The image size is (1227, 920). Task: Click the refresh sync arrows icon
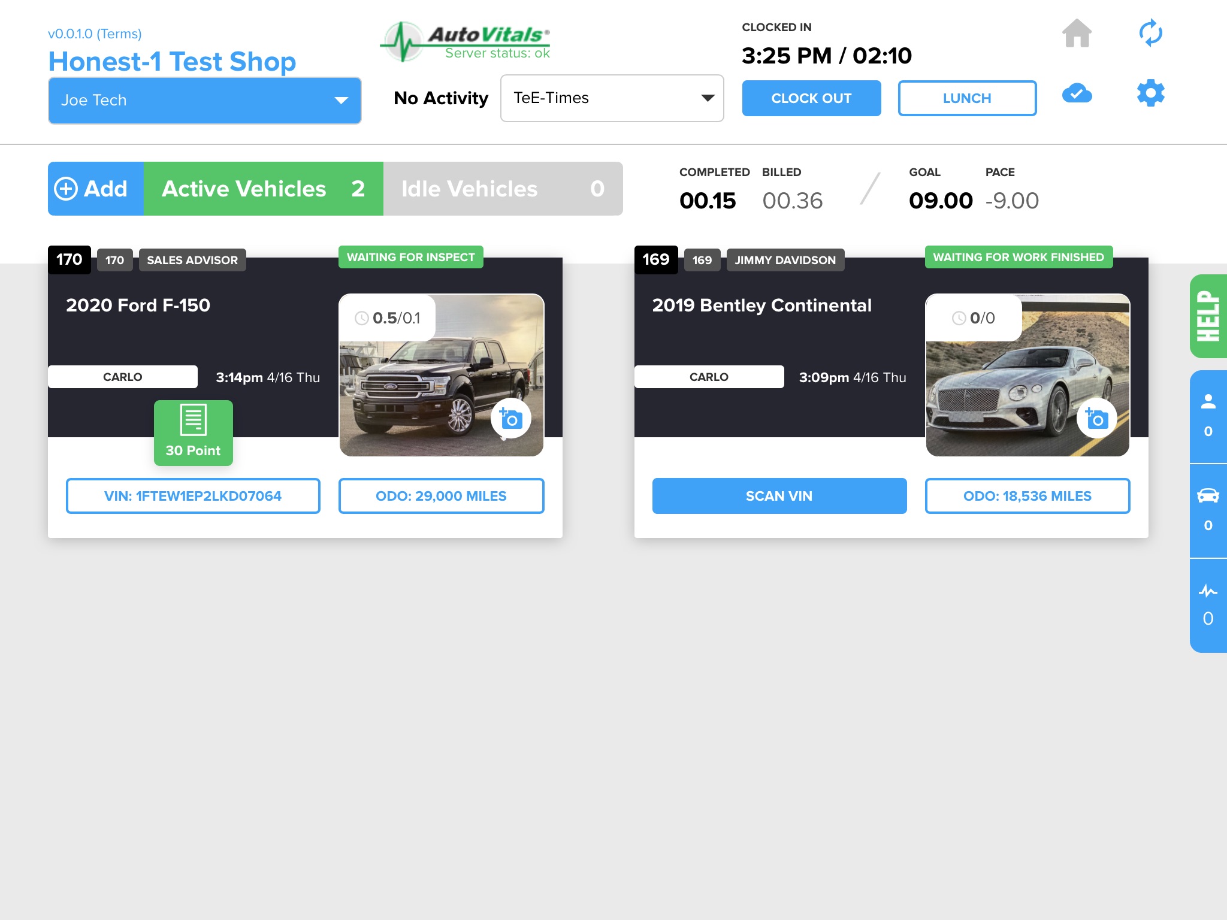1150,34
